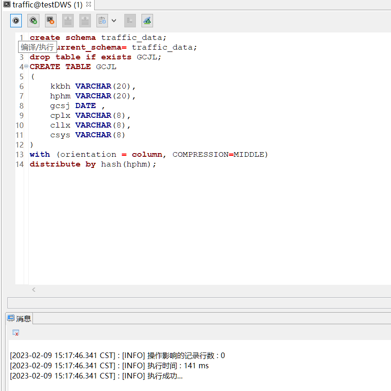Click the 'cllx VARCHAR(8),' column line
The height and width of the screenshot is (391, 391).
pyautogui.click(x=90, y=125)
